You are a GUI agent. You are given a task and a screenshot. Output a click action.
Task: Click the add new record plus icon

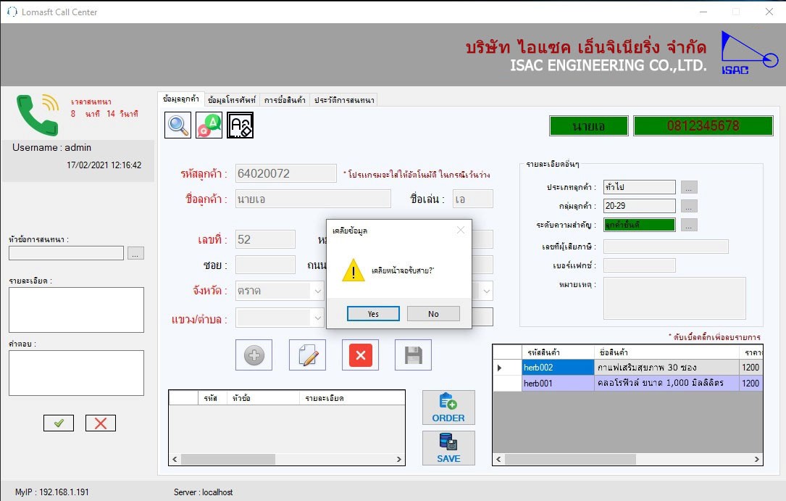click(254, 355)
